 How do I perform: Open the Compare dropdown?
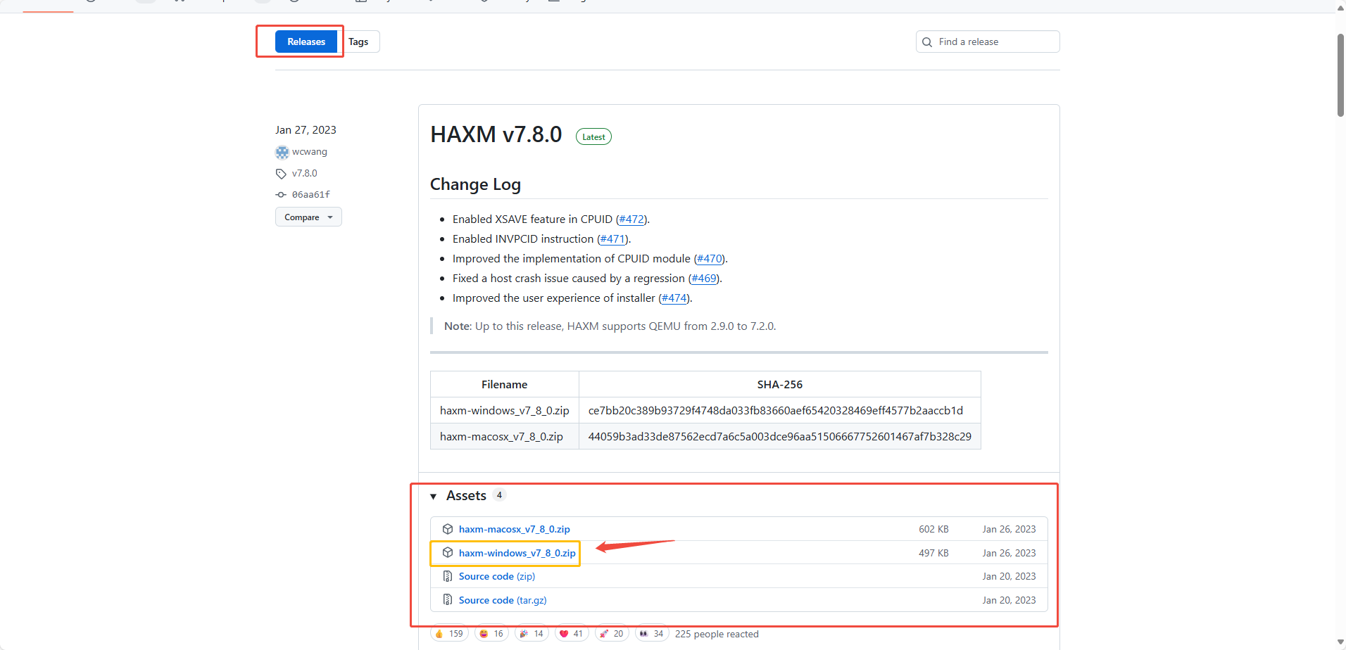[308, 217]
